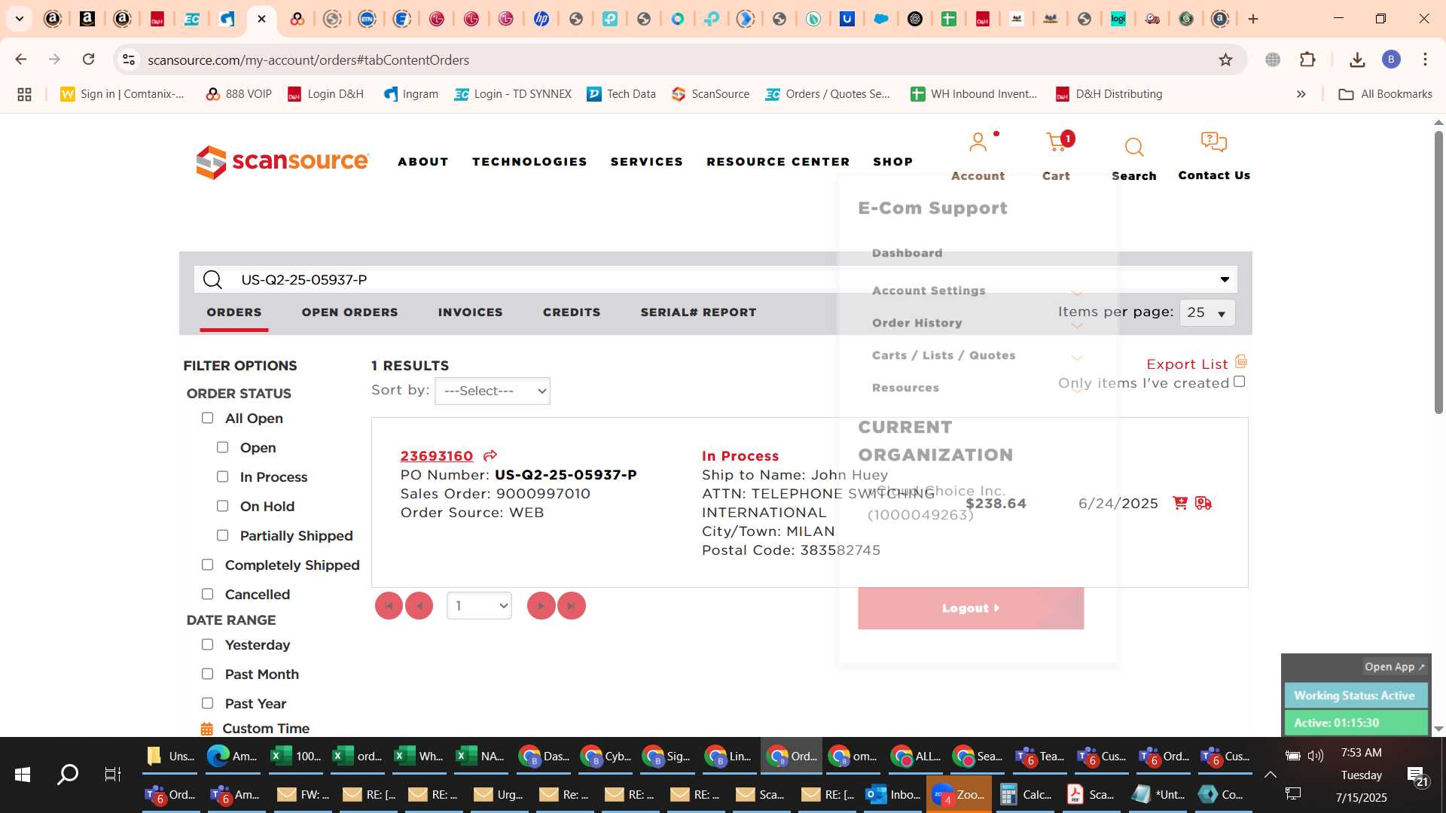Check the Cancelled filter
This screenshot has width=1446, height=813.
pos(207,594)
